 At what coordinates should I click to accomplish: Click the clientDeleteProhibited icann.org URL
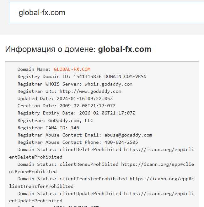(x=159, y=149)
